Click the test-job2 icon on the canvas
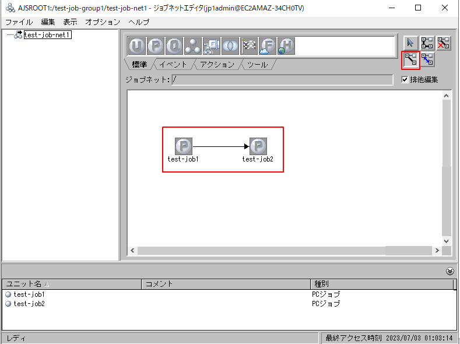 point(258,146)
